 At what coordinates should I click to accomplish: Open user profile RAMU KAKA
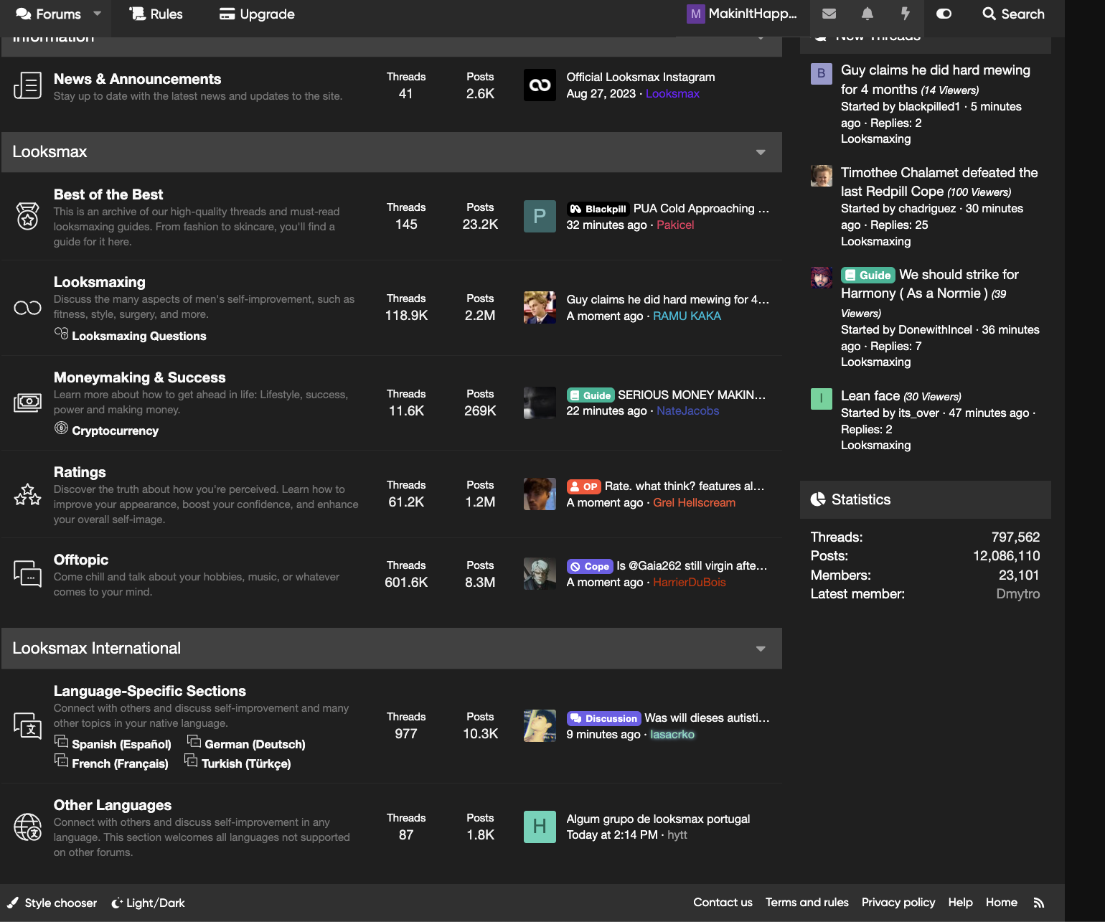pos(687,316)
